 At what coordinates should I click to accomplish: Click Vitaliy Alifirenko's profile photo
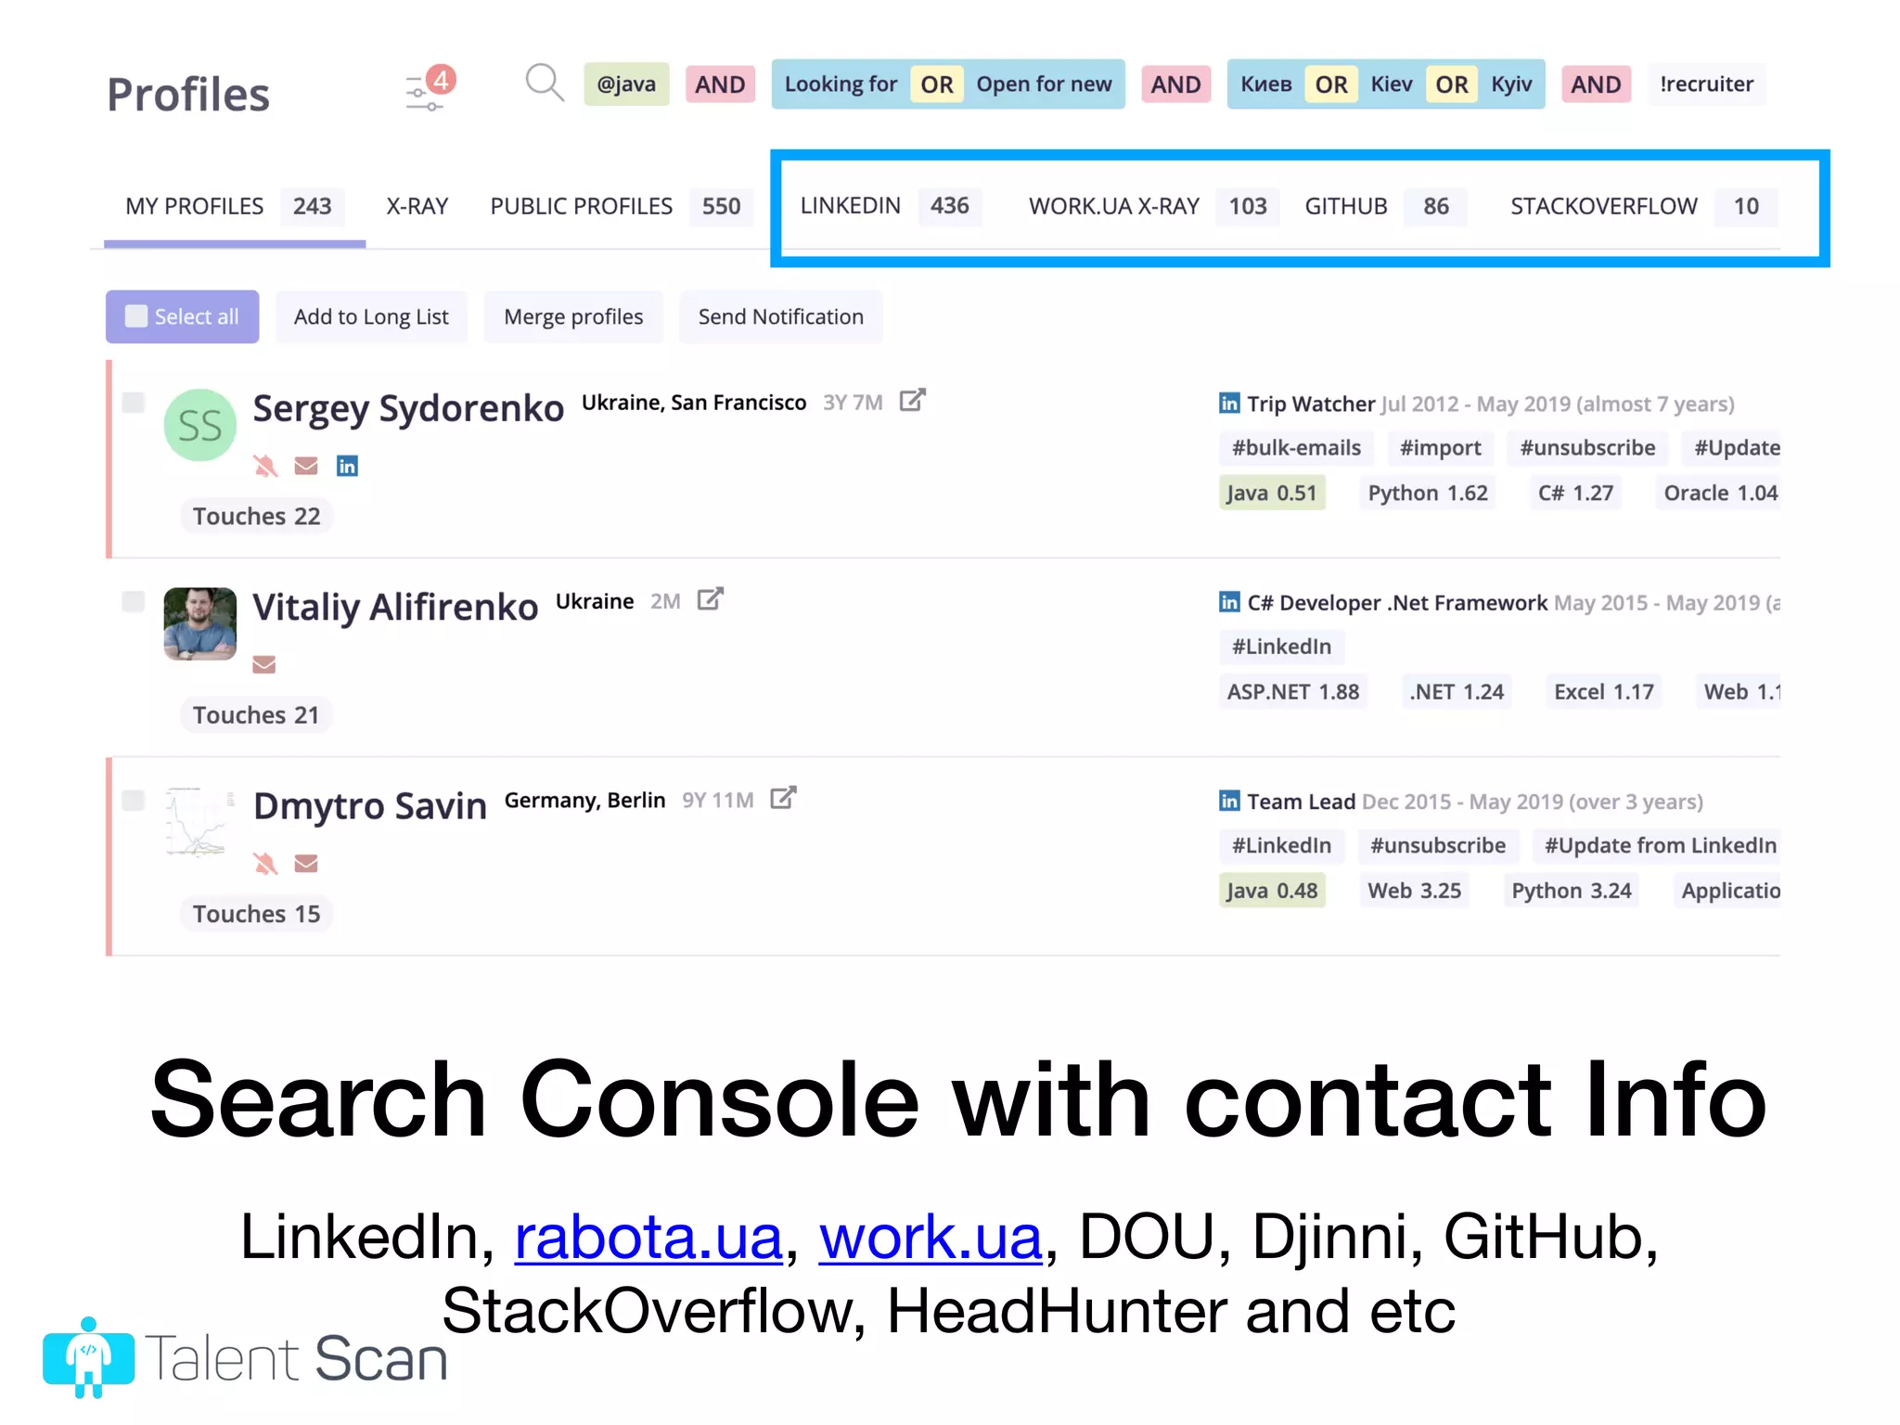pos(199,623)
